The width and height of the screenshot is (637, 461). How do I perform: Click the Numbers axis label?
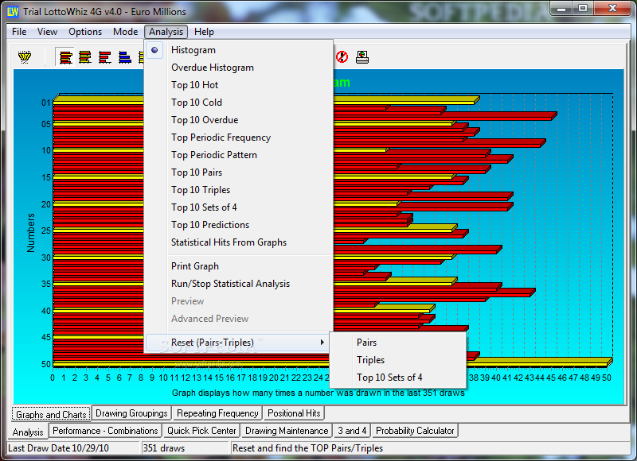click(x=30, y=233)
